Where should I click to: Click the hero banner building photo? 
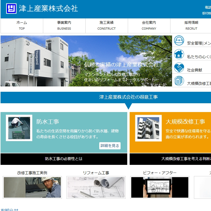86,61
